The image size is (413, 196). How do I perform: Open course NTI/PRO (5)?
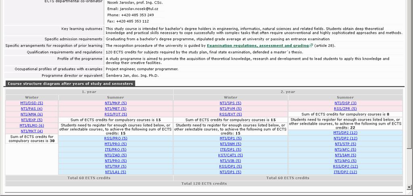click(x=116, y=161)
